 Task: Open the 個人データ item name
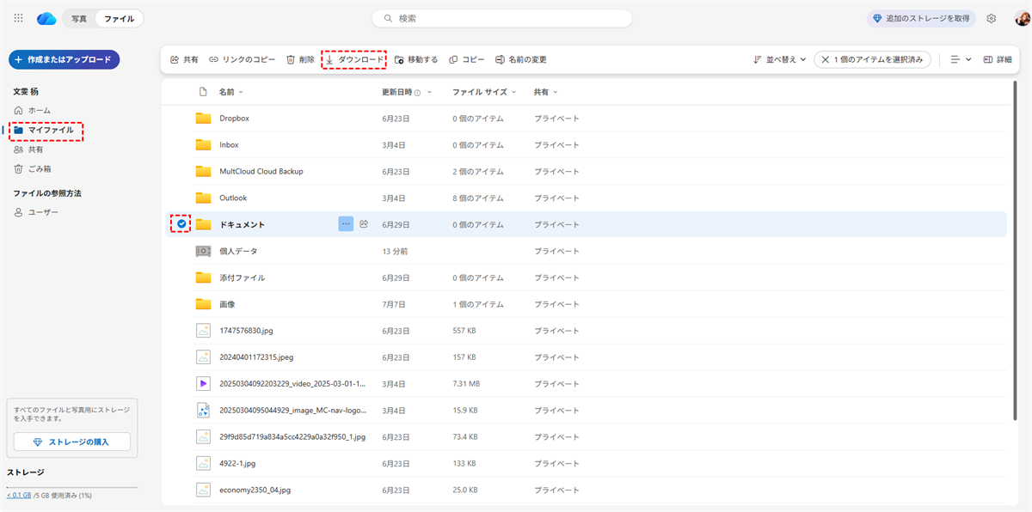point(238,251)
